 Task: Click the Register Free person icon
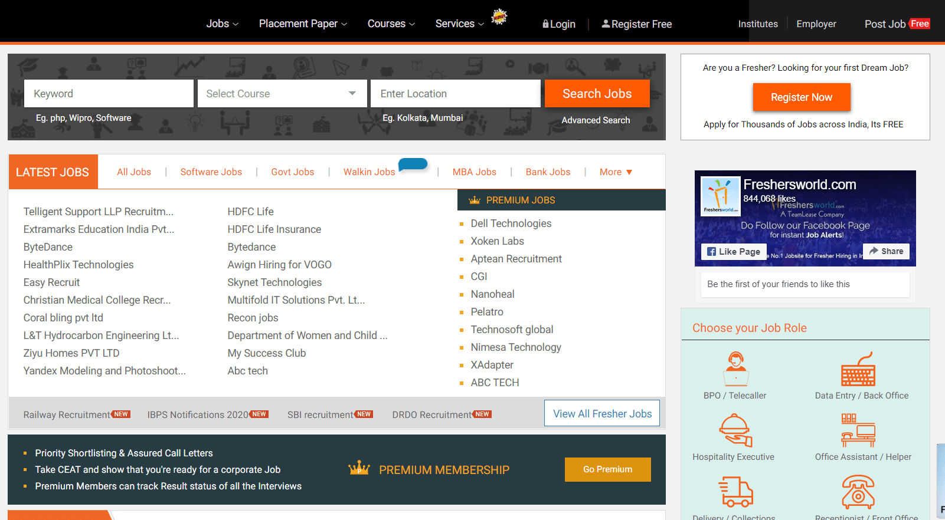606,24
